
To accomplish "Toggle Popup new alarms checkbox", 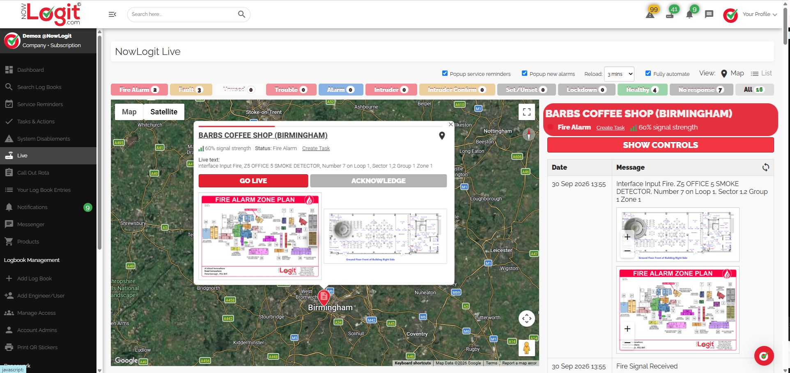I will tap(524, 73).
